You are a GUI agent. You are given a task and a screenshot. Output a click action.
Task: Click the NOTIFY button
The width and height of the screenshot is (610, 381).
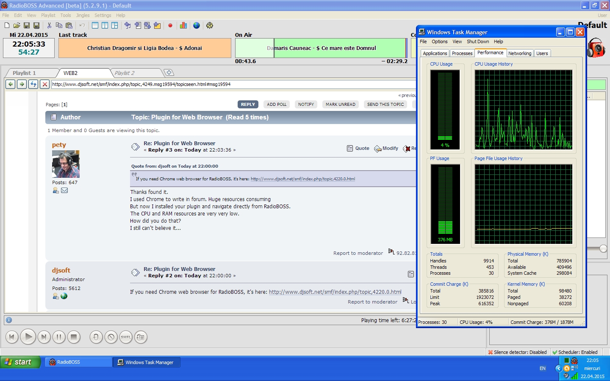306,104
